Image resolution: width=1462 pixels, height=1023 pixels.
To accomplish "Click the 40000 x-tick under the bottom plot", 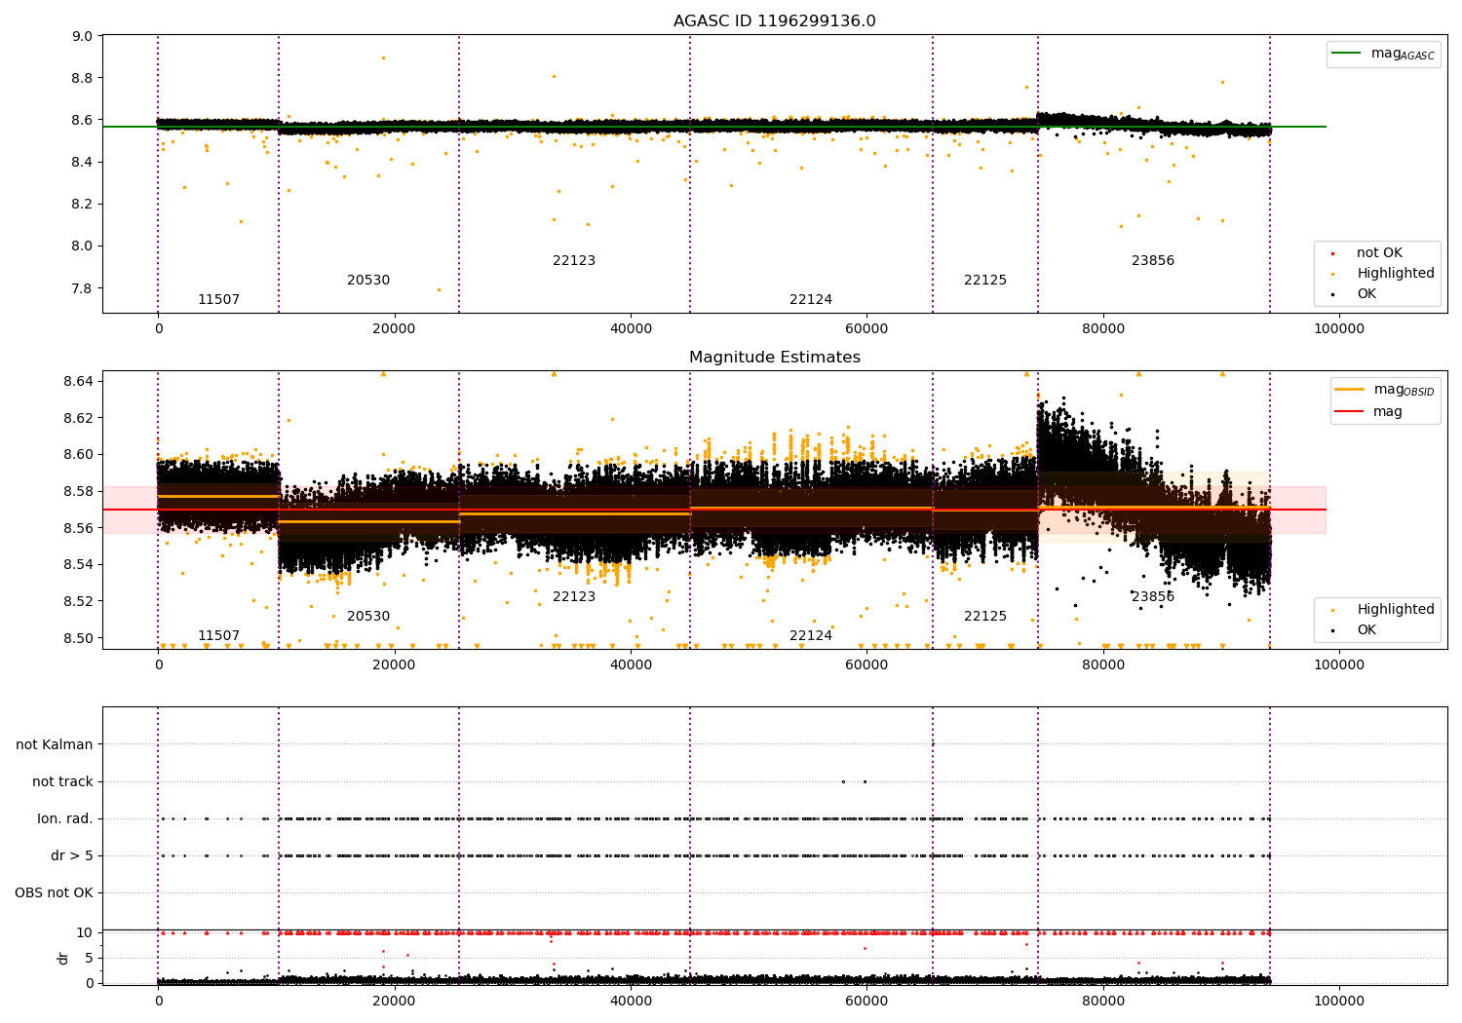I will point(631,1001).
